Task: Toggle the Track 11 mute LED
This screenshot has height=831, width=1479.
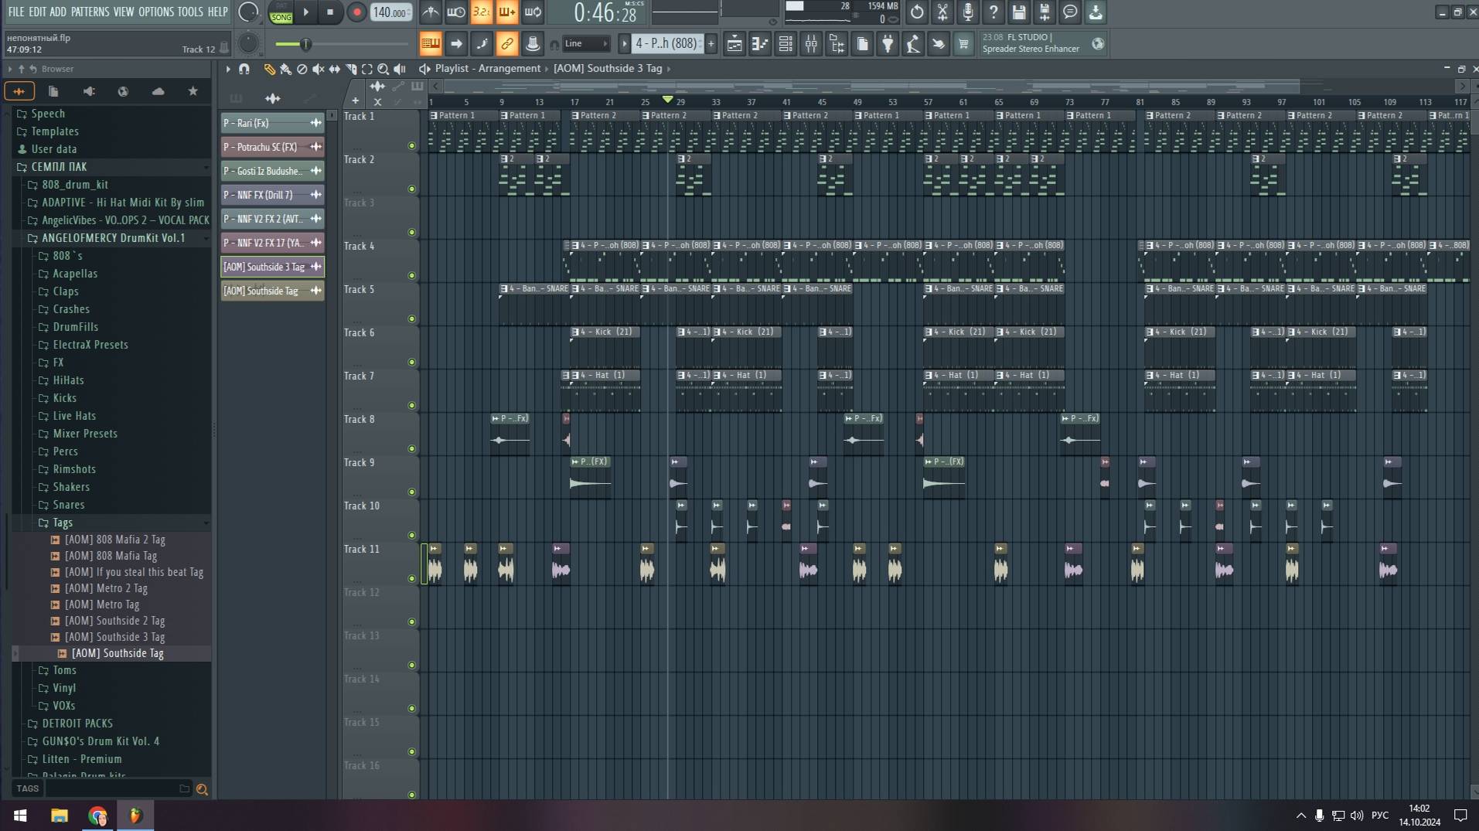Action: [x=411, y=578]
